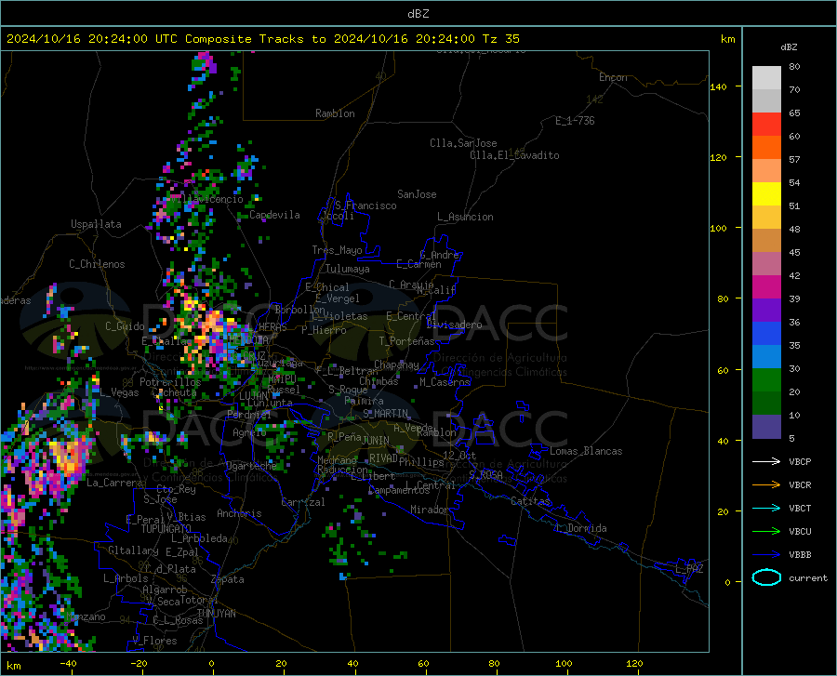Screen dimensions: 837x676
Task: Select the red 65 dBZ color swatch
Action: tap(766, 125)
